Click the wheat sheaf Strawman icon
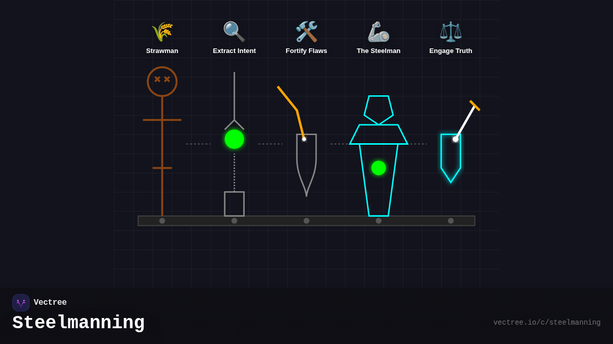Viewport: 613px width, 344px height. click(162, 32)
